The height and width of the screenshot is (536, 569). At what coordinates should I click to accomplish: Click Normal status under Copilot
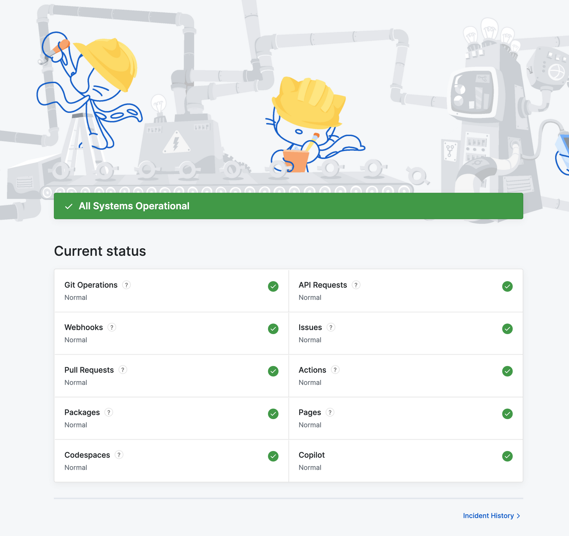(310, 467)
